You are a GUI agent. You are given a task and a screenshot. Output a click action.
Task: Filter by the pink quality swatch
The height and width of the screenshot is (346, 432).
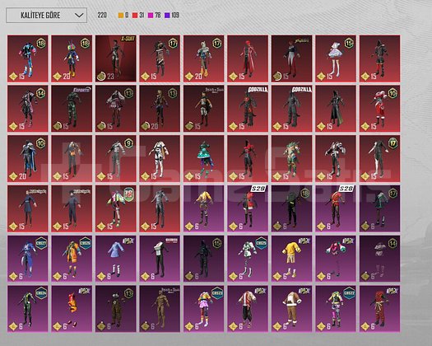point(151,15)
